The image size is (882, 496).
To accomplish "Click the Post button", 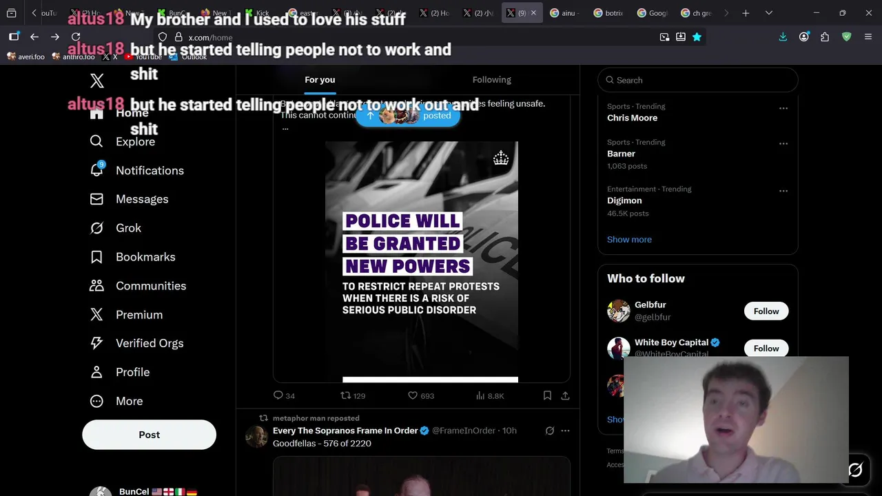I will [x=149, y=435].
